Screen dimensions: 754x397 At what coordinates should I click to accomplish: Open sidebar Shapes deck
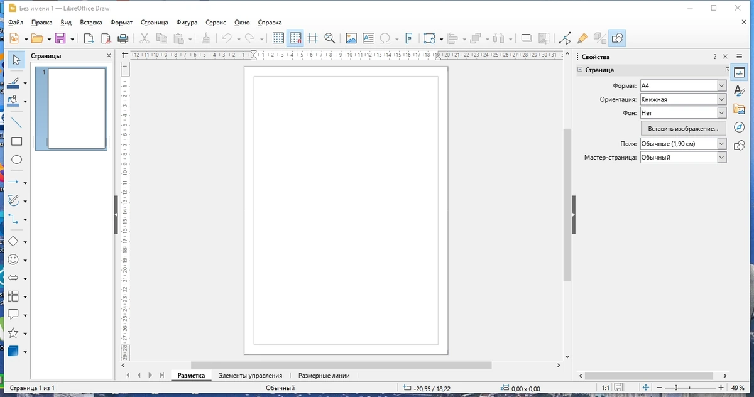click(x=740, y=146)
